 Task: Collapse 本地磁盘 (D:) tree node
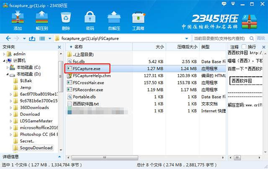pos(8,74)
